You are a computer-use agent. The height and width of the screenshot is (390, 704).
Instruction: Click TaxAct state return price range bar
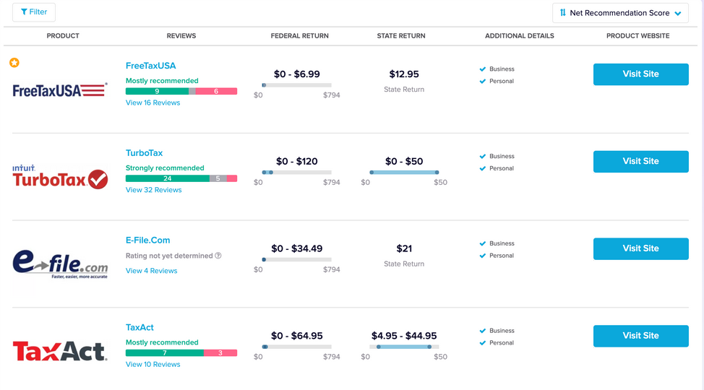404,347
